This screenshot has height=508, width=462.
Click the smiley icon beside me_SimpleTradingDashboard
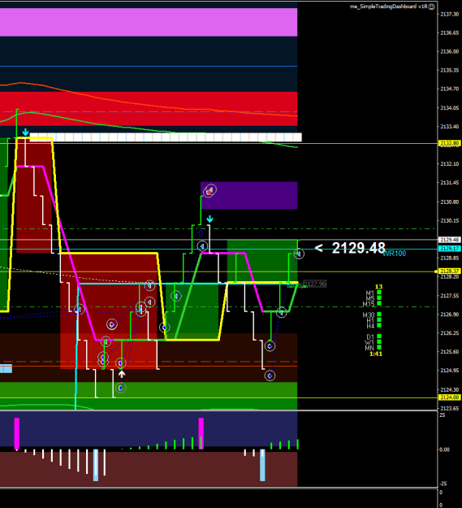click(432, 7)
